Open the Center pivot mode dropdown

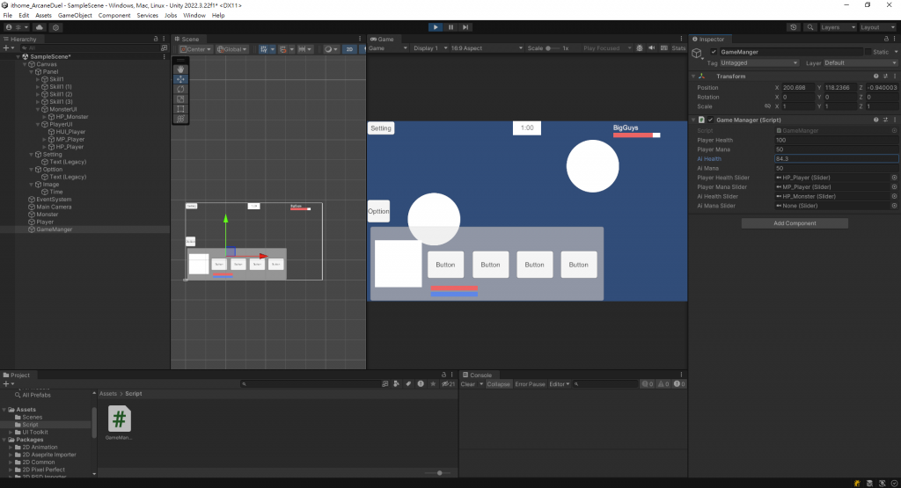[195, 49]
